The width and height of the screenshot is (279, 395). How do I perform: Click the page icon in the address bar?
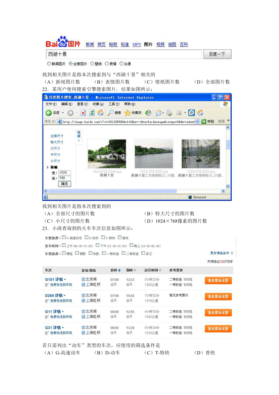point(60,122)
